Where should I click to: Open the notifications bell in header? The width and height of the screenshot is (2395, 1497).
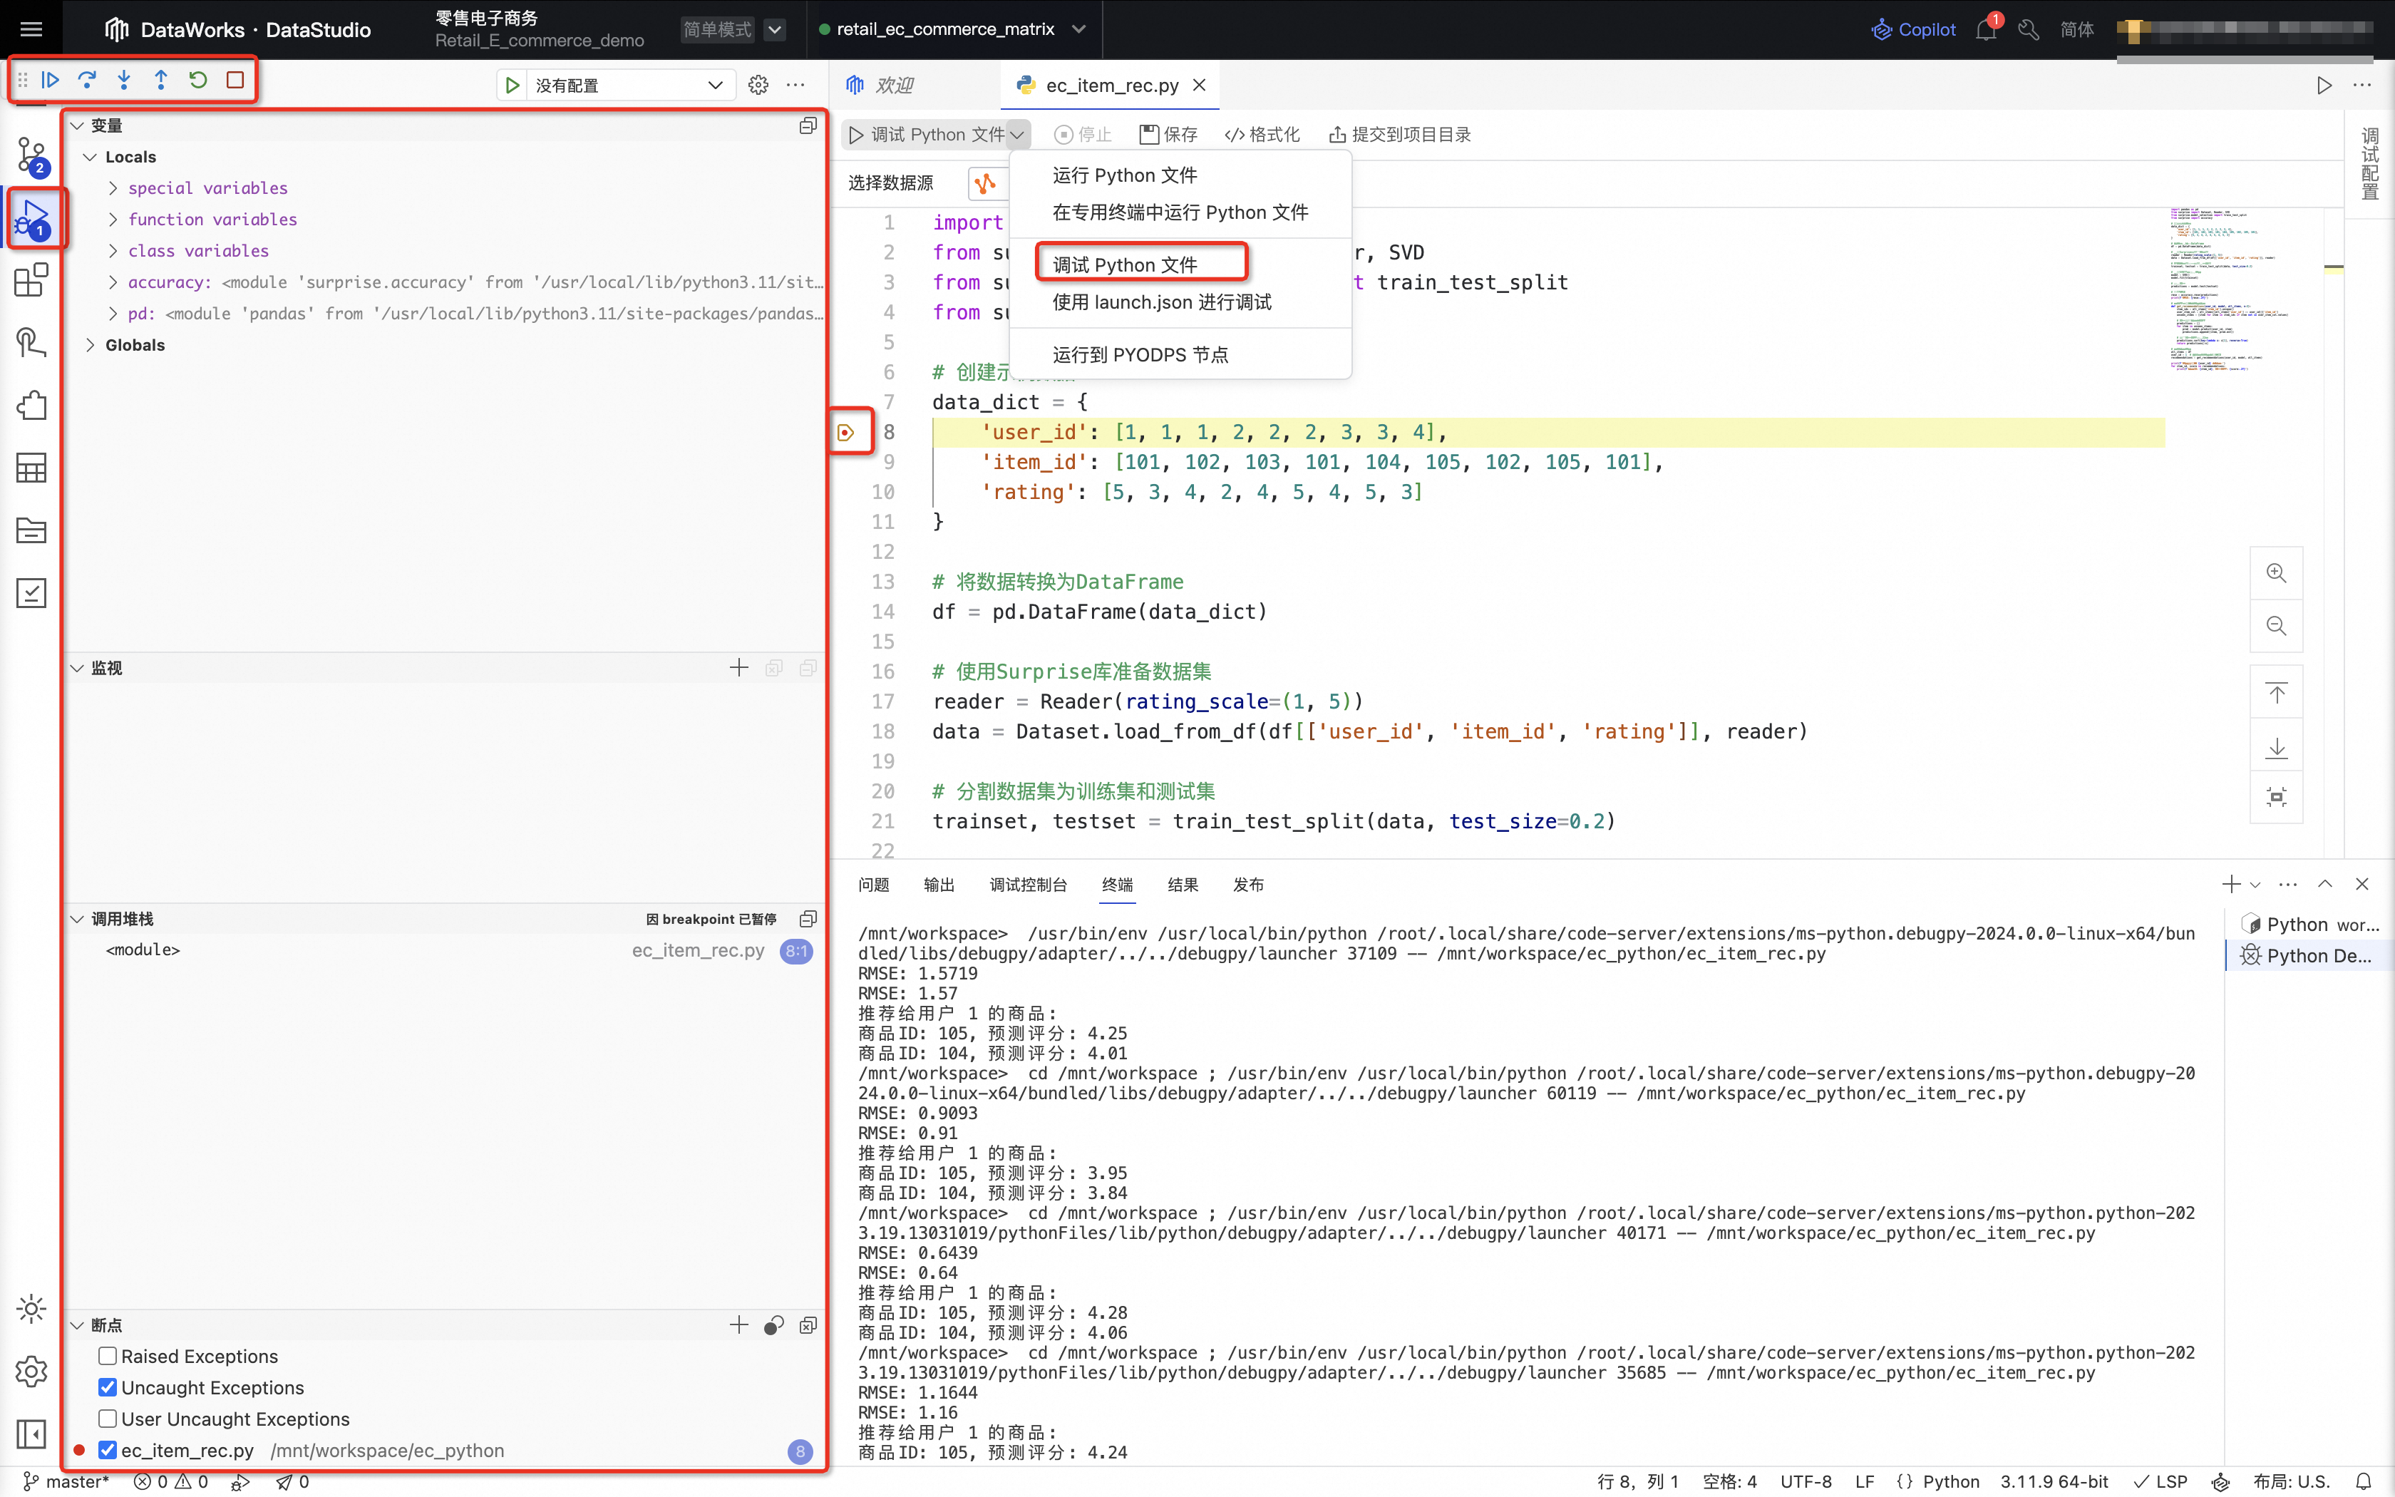click(1985, 30)
